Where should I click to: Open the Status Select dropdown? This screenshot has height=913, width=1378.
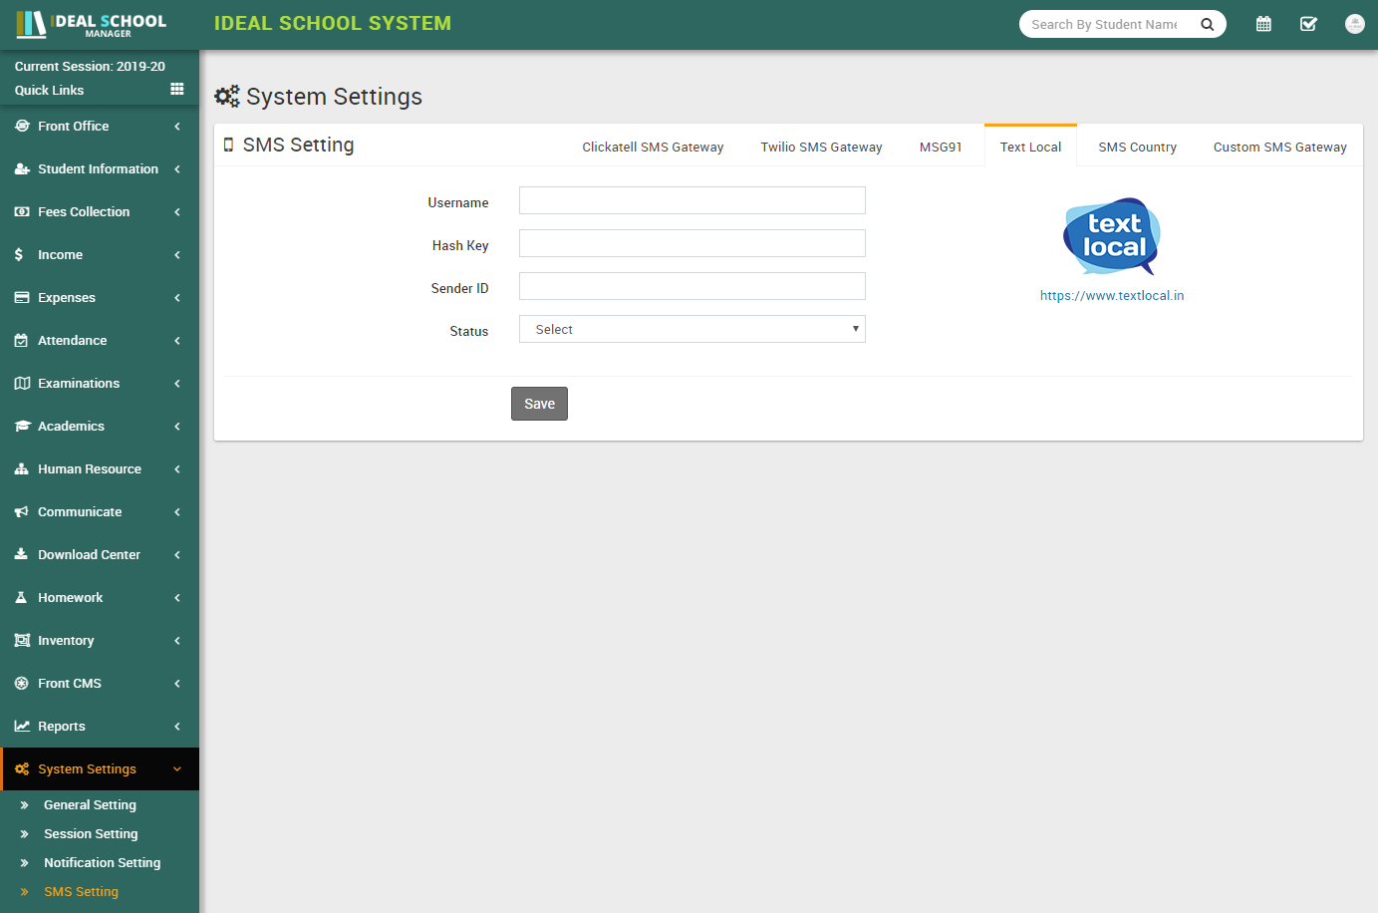coord(691,329)
